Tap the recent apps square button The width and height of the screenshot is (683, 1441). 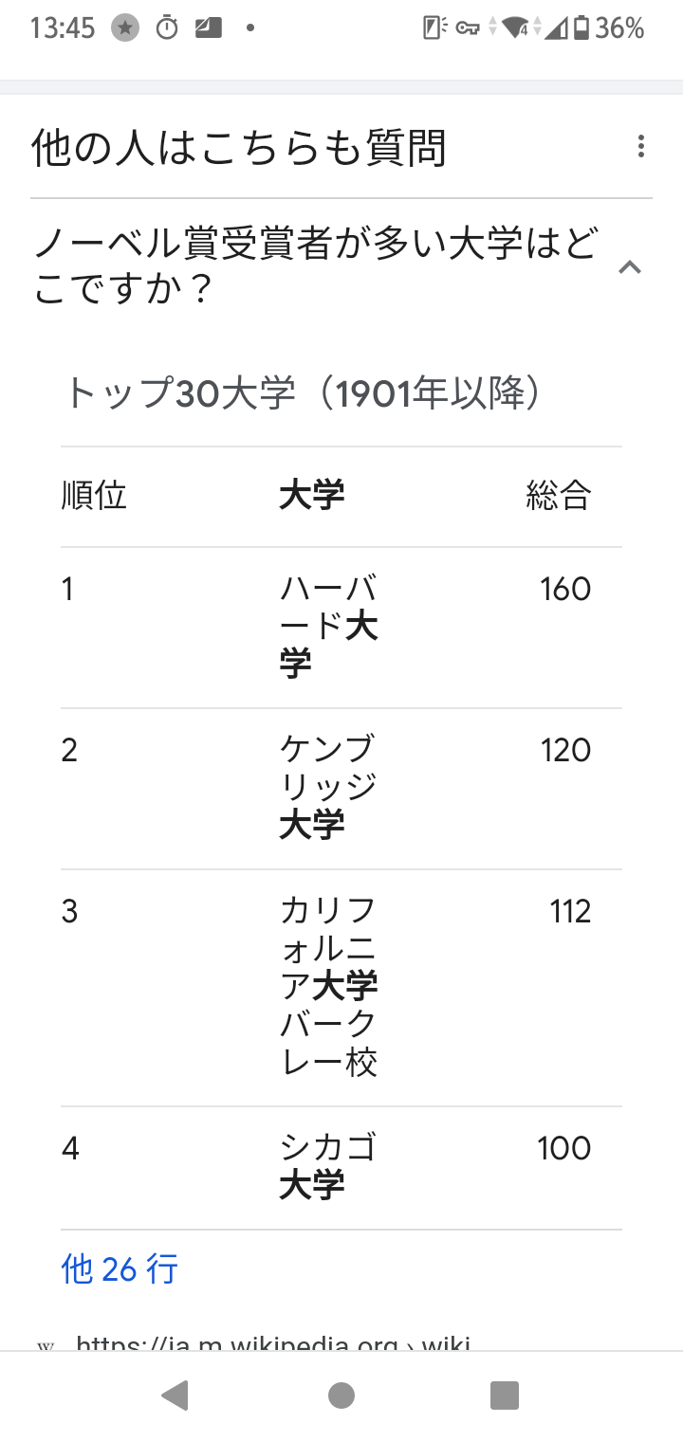[504, 1395]
